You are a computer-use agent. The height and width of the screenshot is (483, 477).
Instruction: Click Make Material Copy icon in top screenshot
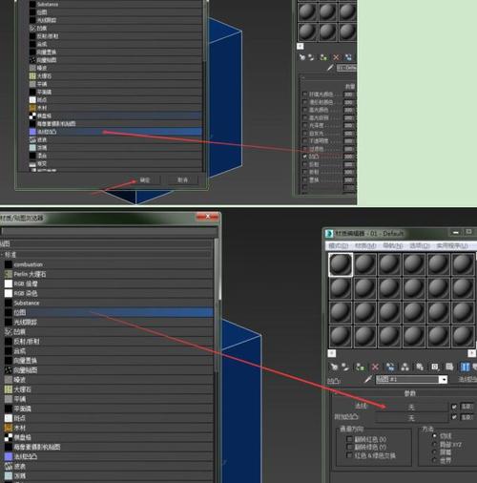point(348,57)
